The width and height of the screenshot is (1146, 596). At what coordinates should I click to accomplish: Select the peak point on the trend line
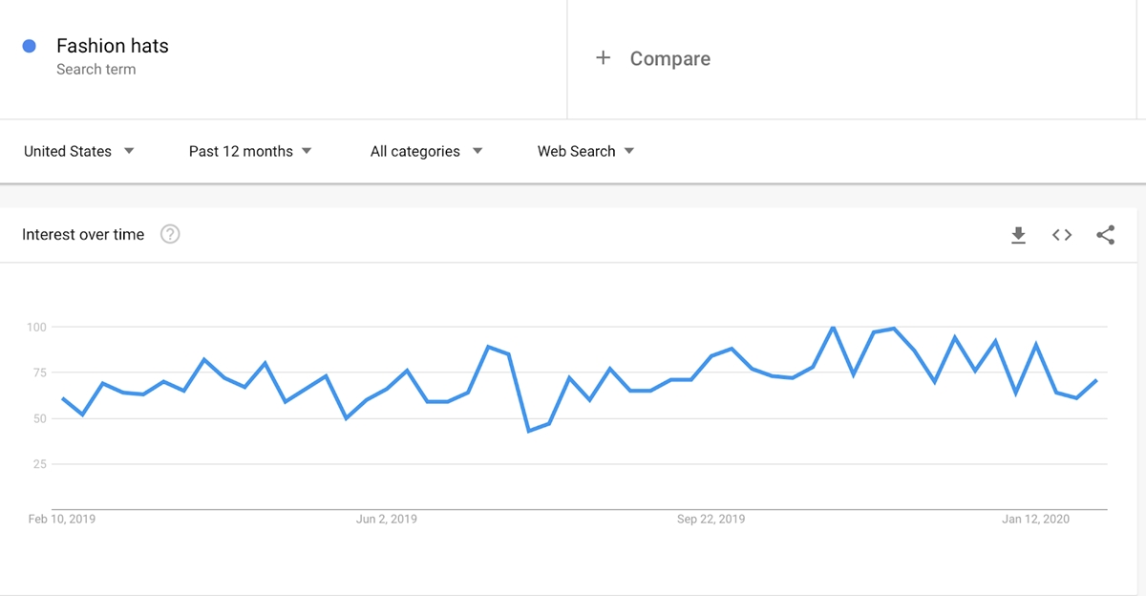pyautogui.click(x=834, y=328)
